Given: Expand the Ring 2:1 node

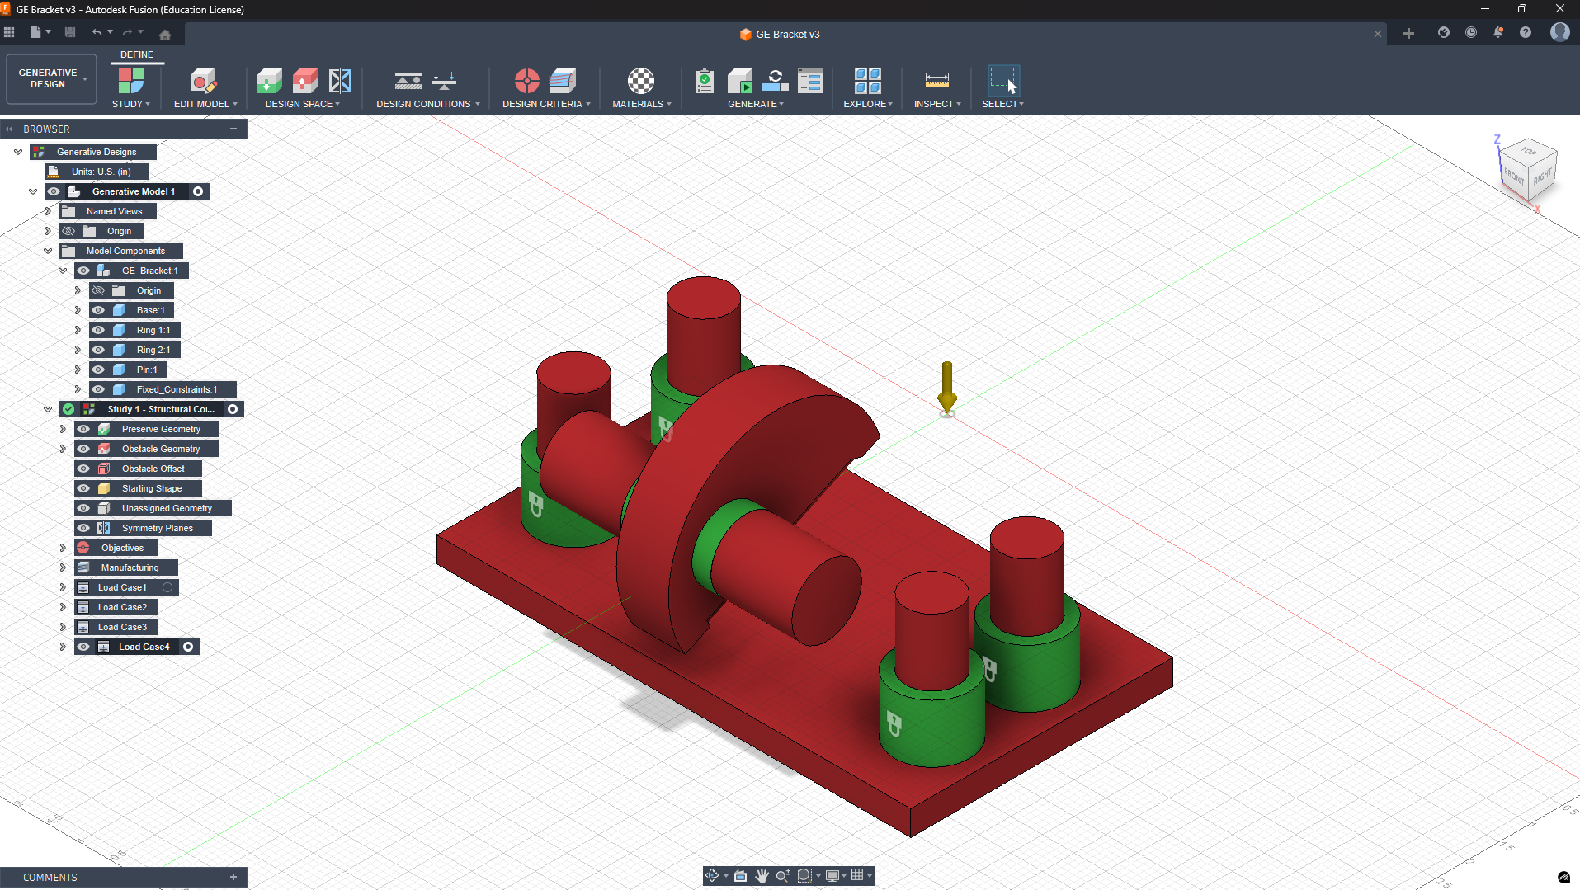Looking at the screenshot, I should coord(78,350).
